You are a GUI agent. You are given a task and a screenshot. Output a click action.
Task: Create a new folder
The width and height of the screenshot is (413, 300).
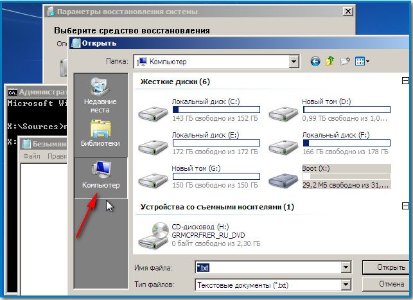pos(345,62)
